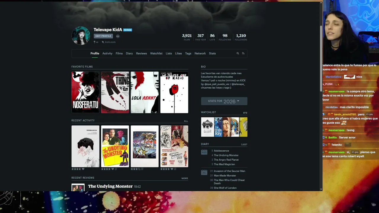Click the 1,210 Followers stat
Screen dimensions: 379x213
click(241, 37)
